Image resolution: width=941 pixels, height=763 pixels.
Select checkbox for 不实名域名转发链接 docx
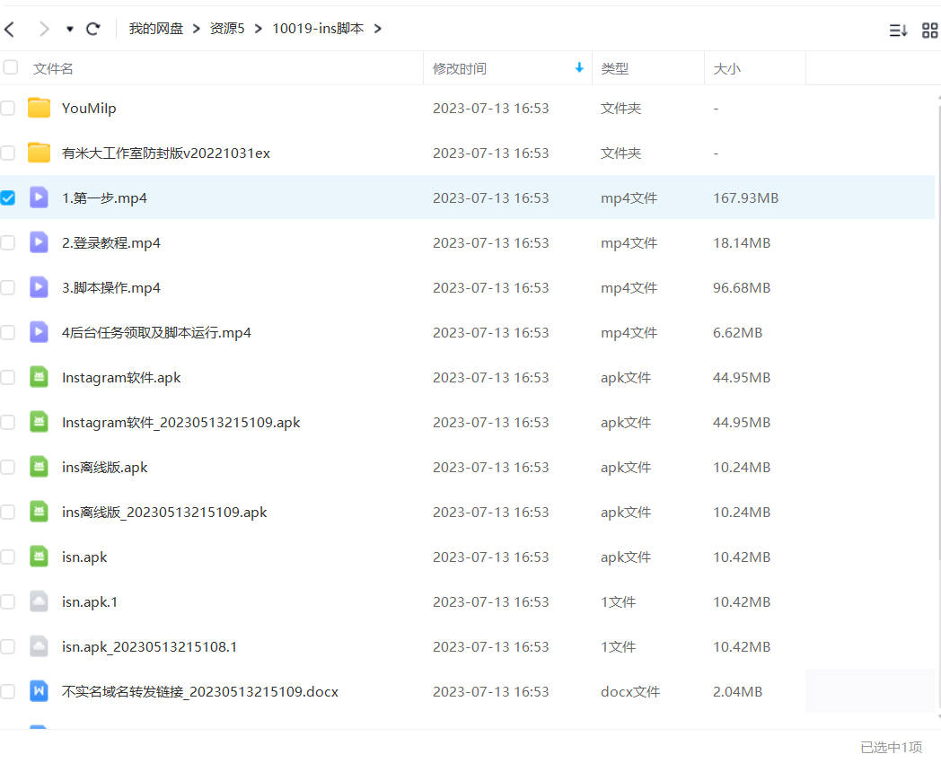8,691
